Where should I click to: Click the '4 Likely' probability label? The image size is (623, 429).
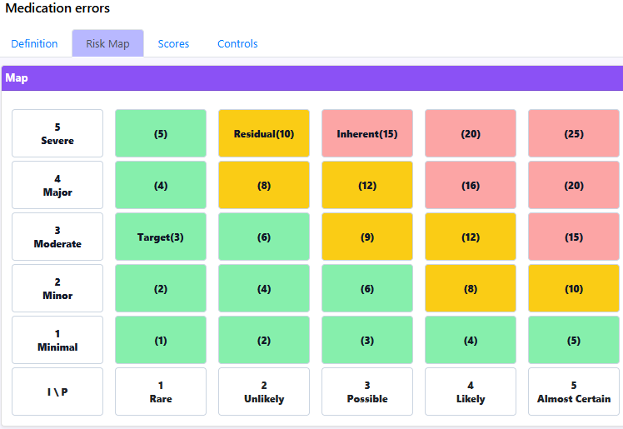click(x=471, y=392)
